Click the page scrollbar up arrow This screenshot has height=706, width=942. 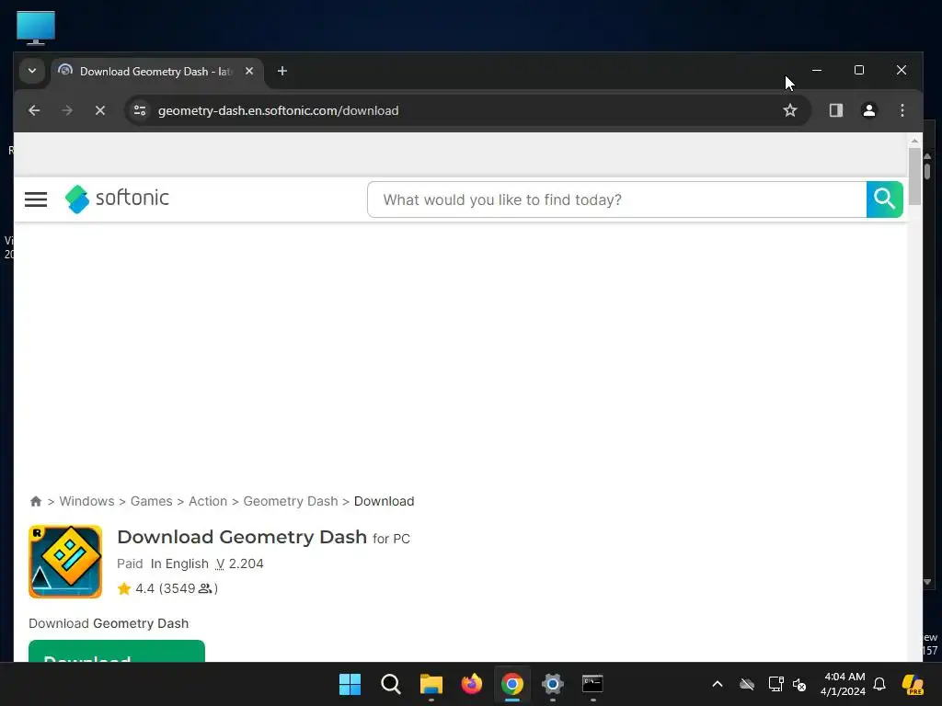(914, 141)
